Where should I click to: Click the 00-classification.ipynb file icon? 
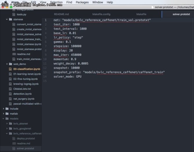10,69
